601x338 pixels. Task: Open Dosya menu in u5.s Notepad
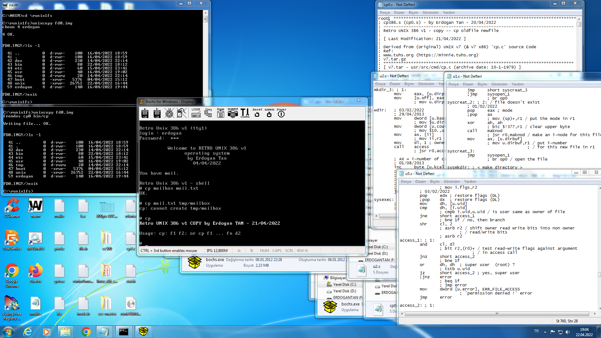click(406, 182)
